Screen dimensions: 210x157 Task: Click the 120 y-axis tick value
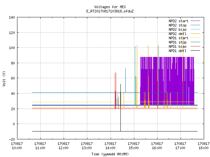point(12,33)
